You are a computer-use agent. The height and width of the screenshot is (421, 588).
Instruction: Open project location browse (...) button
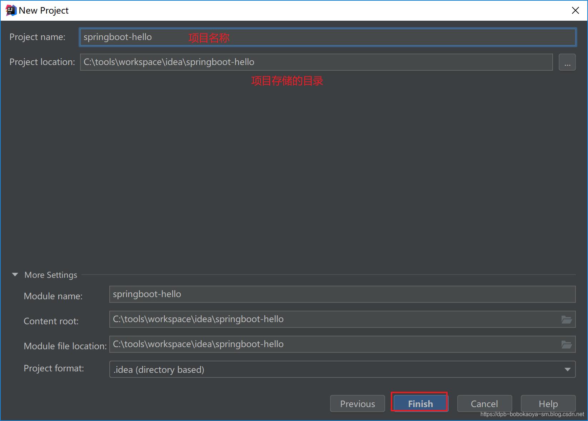point(567,62)
